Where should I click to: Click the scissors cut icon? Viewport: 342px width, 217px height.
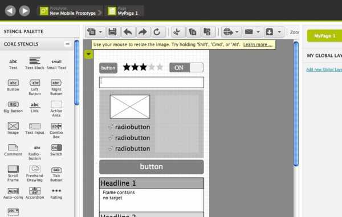[177, 32]
